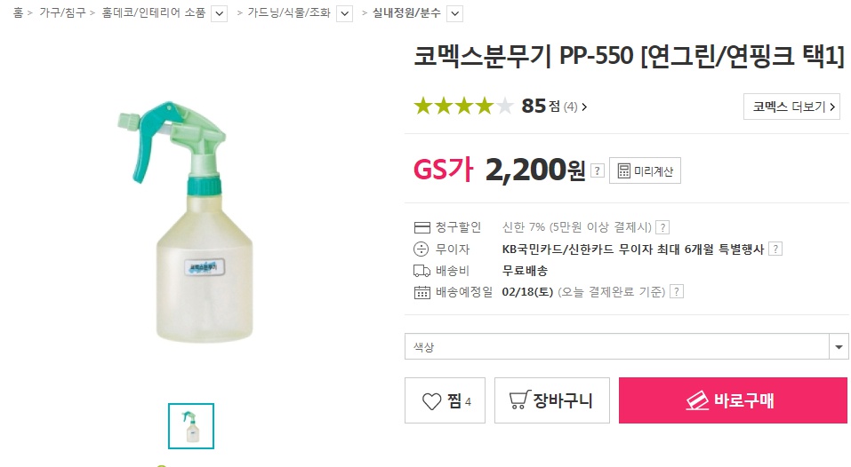Click the 미리계산 precalculate button
Screen dimensions: 851x467
point(645,170)
